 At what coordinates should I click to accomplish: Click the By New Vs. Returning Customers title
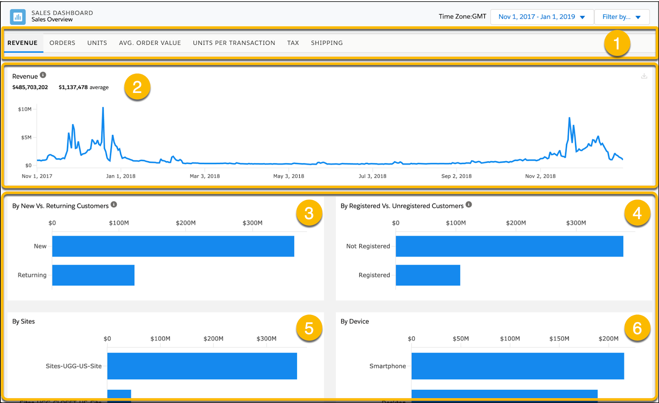tap(61, 206)
